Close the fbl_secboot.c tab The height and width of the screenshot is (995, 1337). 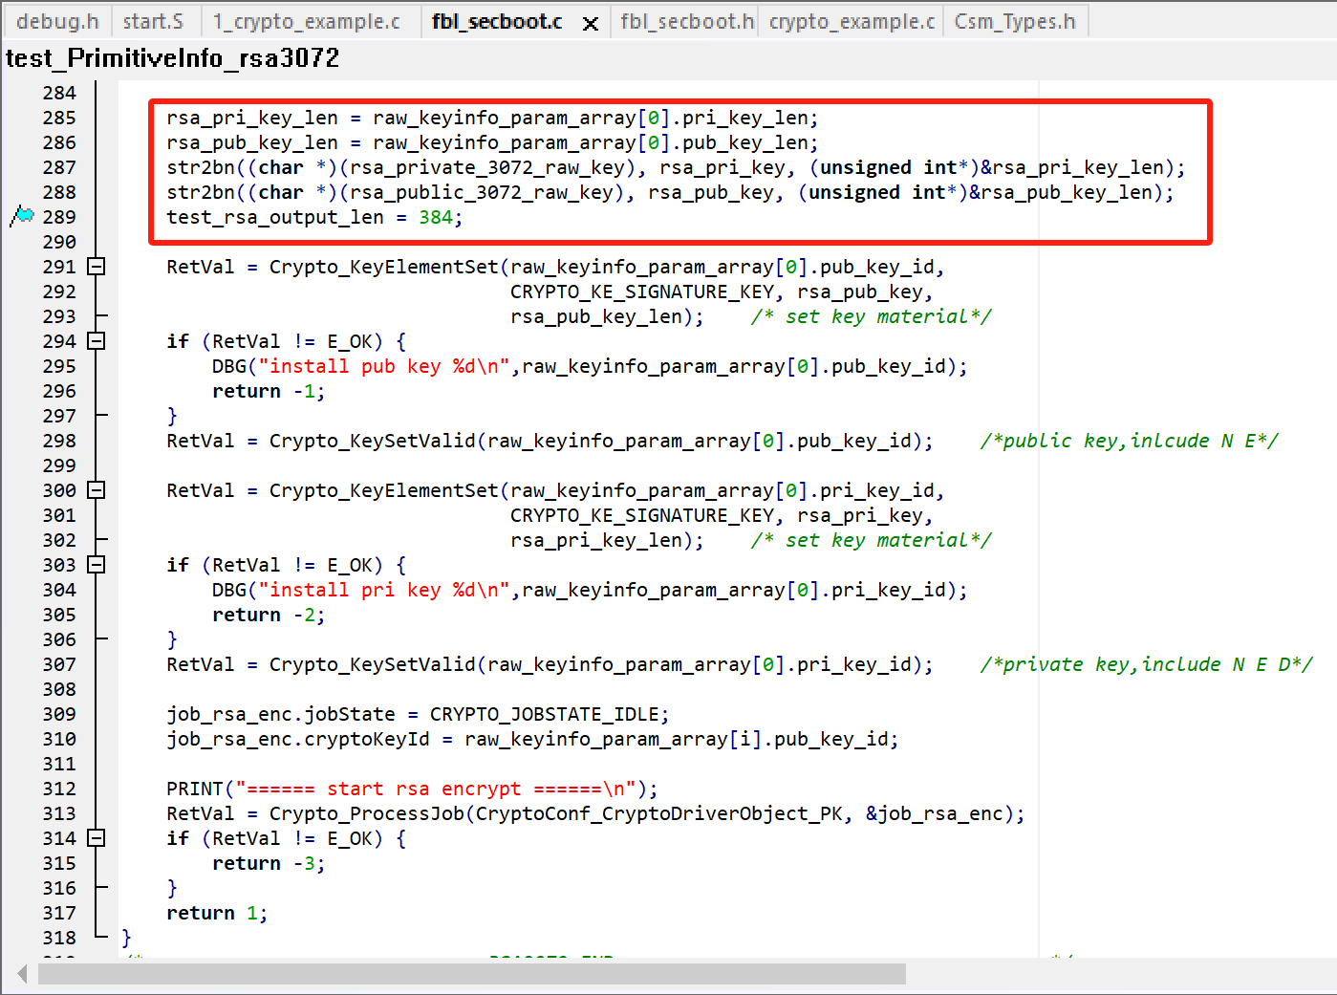click(591, 23)
